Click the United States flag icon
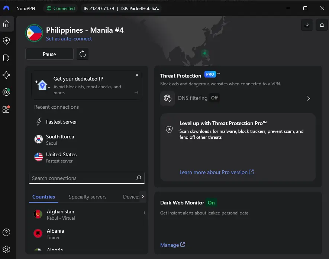The image size is (329, 259). 39,157
